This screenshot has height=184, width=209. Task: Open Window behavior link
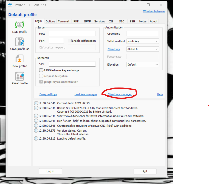point(154,12)
